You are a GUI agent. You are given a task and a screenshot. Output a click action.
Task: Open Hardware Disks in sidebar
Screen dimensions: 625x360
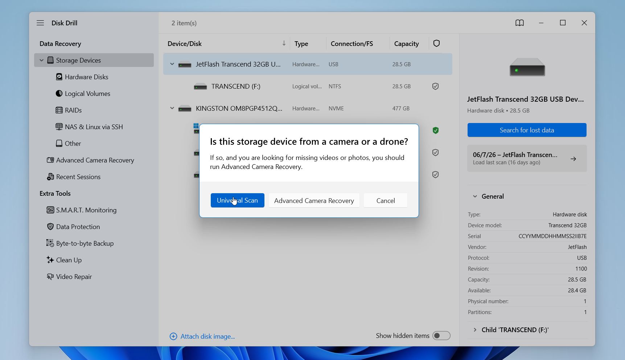(86, 77)
